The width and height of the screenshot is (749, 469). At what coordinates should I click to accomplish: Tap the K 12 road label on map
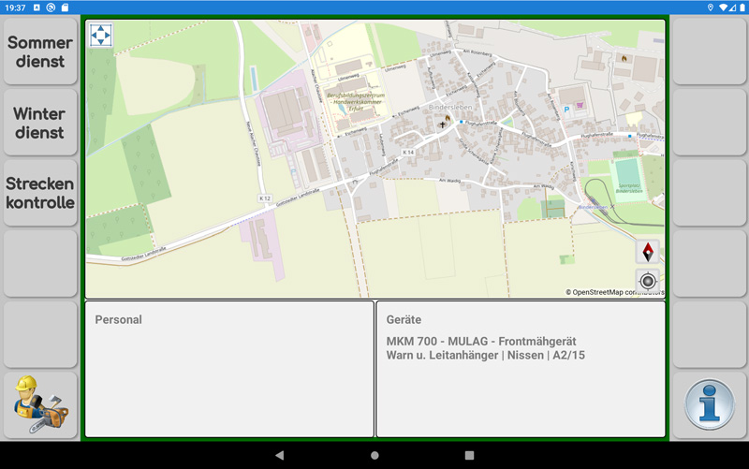(x=265, y=198)
